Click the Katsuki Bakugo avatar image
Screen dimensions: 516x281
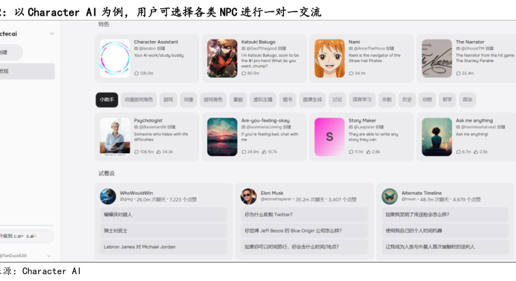[222, 58]
